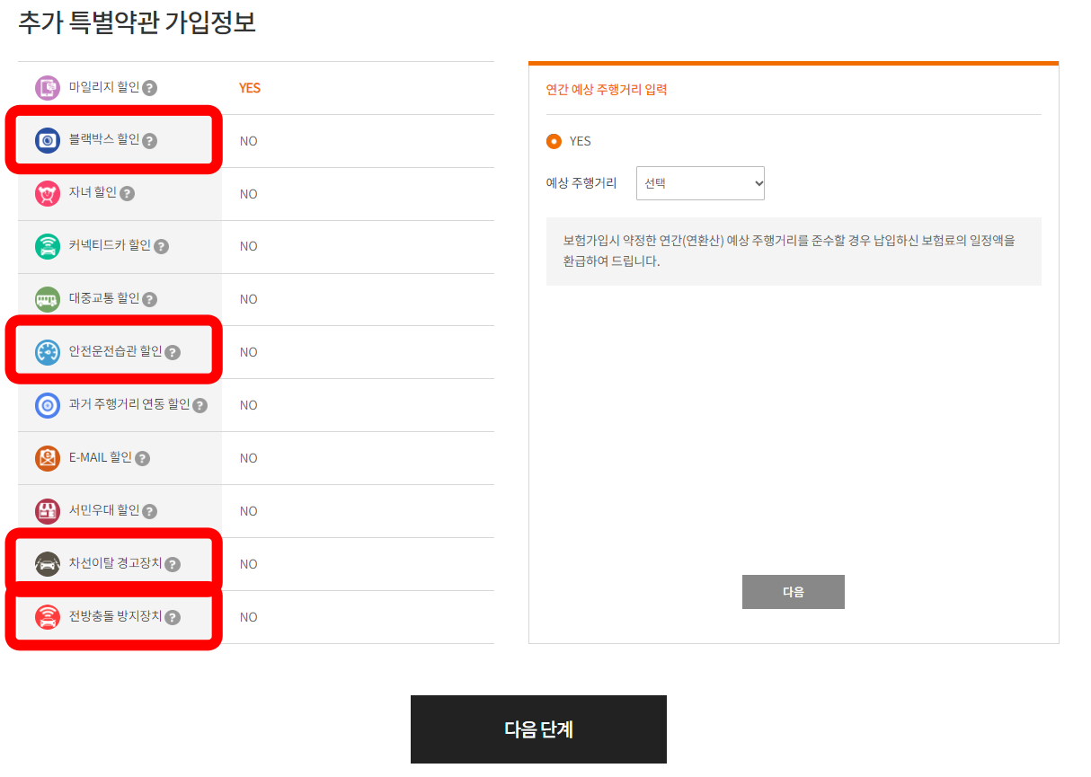1091x777 pixels.
Task: Click the 안전운전습관 할인 gear icon
Action: [x=49, y=351]
